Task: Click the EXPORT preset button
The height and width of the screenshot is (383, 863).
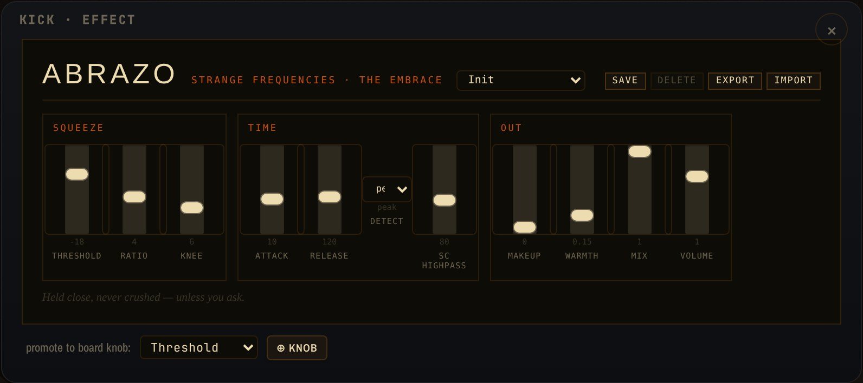Action: pos(735,81)
